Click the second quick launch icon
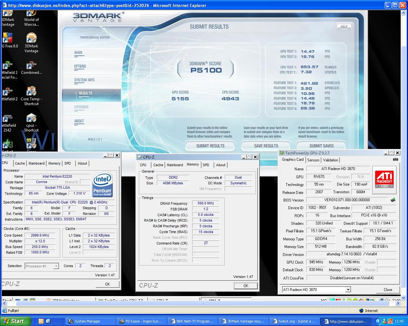The image size is (408, 326). point(48,321)
